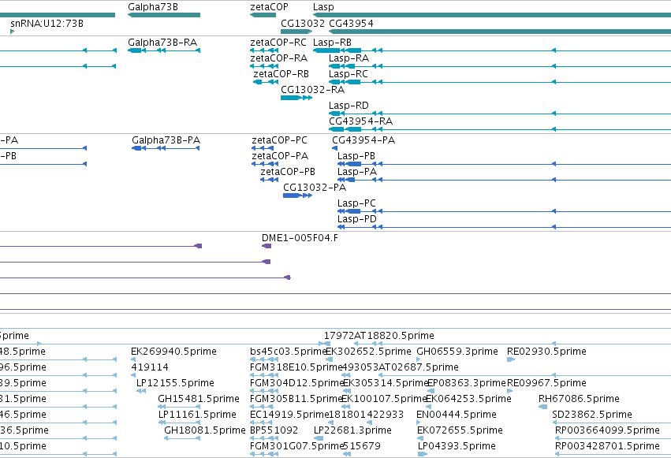
Task: Select the RP003428701.5prime EST
Action: pos(613,454)
